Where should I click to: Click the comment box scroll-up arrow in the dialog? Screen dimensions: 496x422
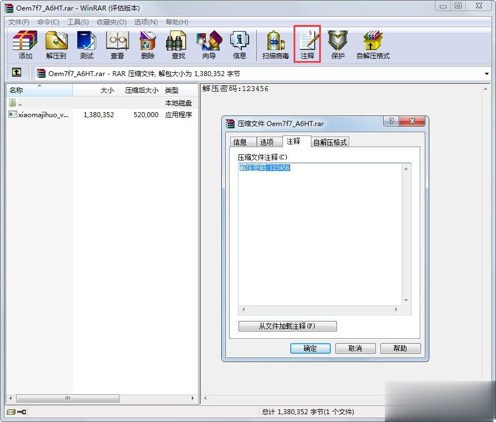[406, 169]
